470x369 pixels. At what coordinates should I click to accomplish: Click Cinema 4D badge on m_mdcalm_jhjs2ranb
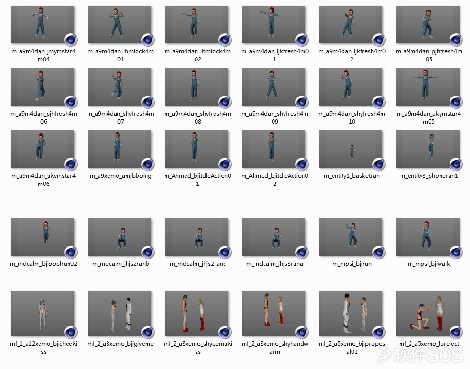[x=148, y=252]
